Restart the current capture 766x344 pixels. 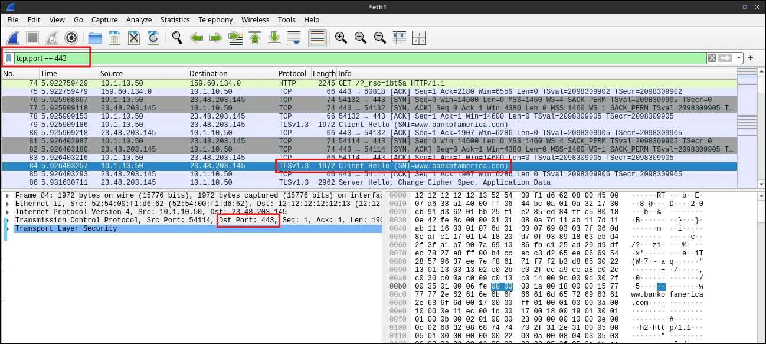pos(52,38)
